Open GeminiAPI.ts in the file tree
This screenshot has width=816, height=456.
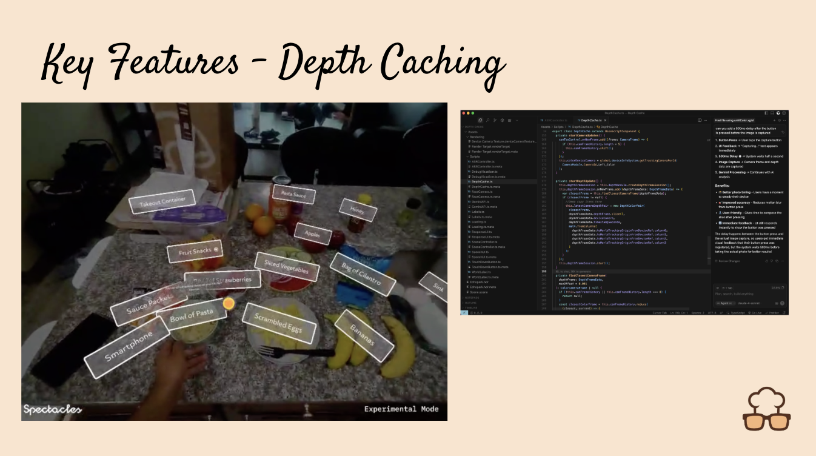coord(481,202)
